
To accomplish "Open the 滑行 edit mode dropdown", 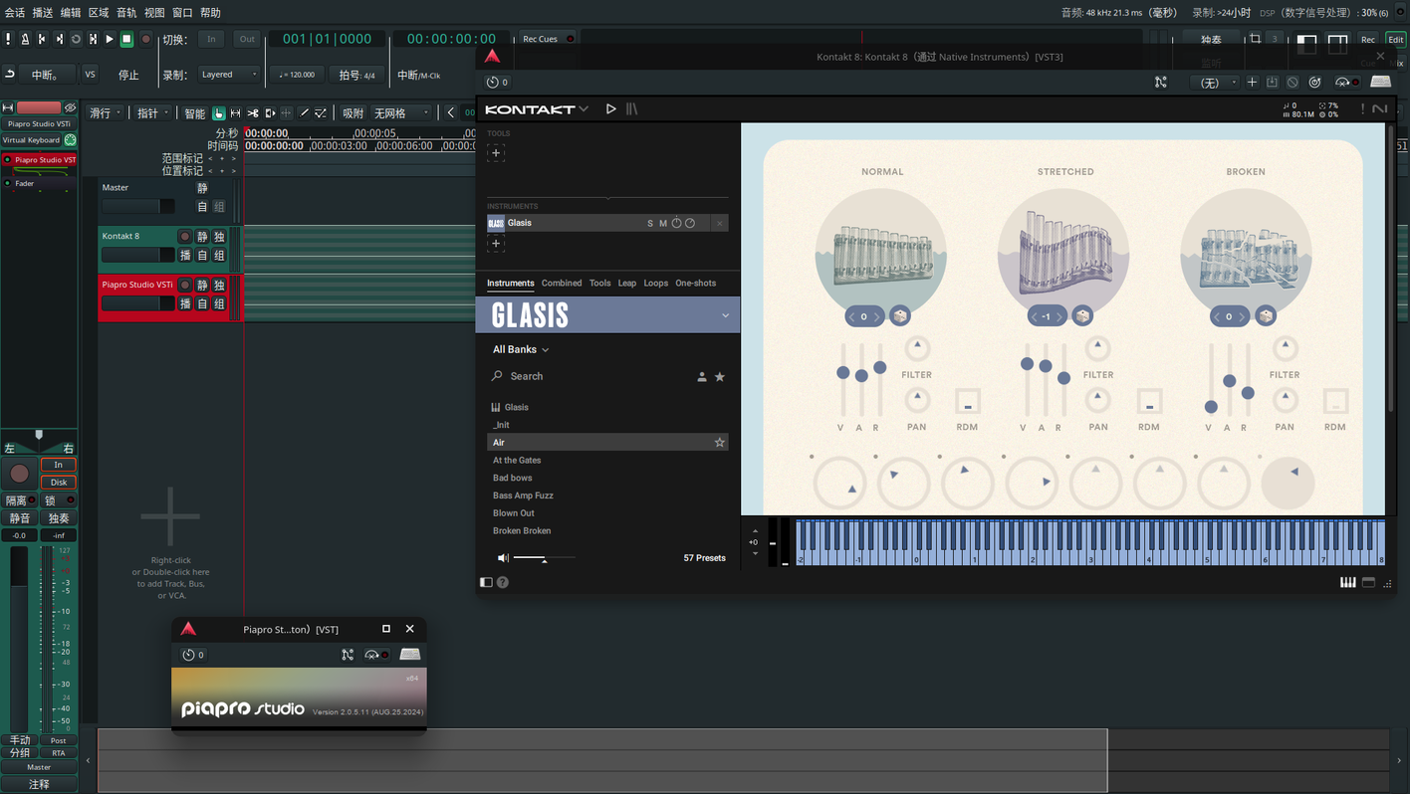I will (106, 113).
